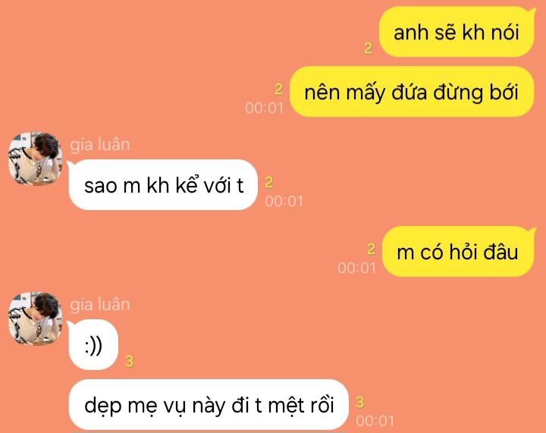Tap unread count 2 next to 'anh sẽ kh nói'
This screenshot has width=546, height=433.
pos(368,48)
